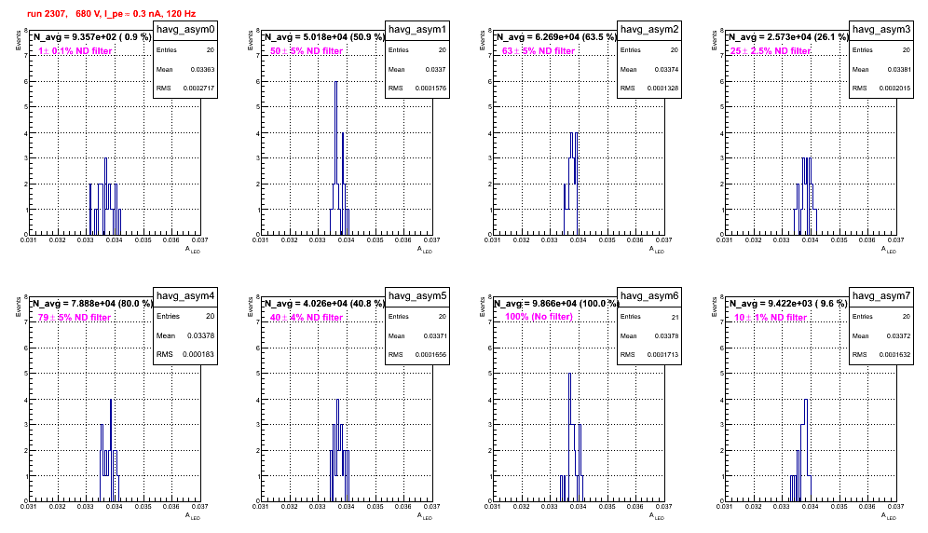The width and height of the screenshot is (928, 533).
Task: Click the 25 ± 2.5% ND filter label
Action: pos(771,51)
